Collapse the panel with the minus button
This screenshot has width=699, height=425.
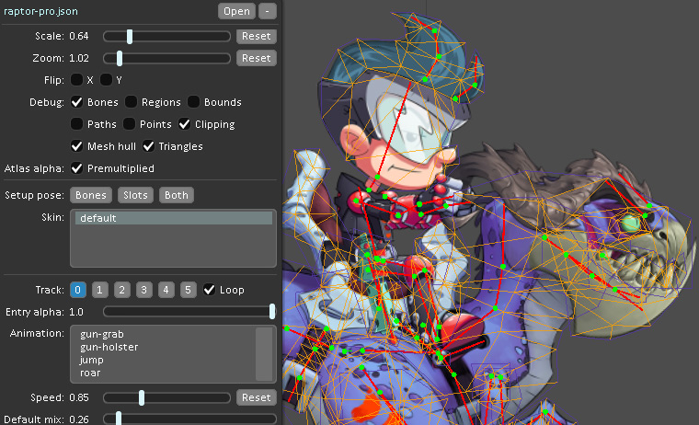point(267,11)
